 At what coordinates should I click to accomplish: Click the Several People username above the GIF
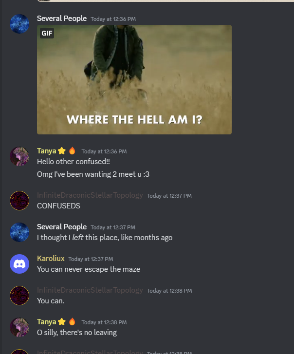coord(62,19)
